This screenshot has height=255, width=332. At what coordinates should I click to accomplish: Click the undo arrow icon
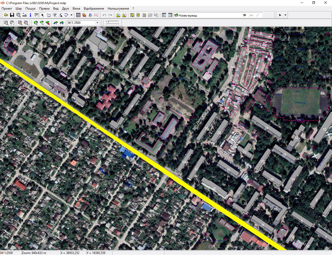pyautogui.click(x=104, y=15)
